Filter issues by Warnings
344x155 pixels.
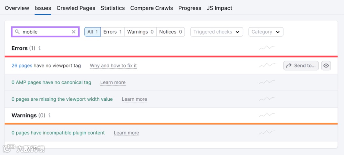(x=140, y=32)
